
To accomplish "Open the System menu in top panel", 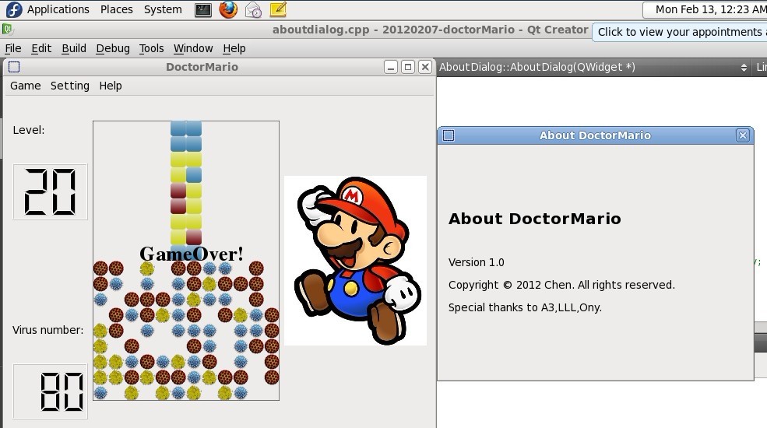I will (163, 9).
